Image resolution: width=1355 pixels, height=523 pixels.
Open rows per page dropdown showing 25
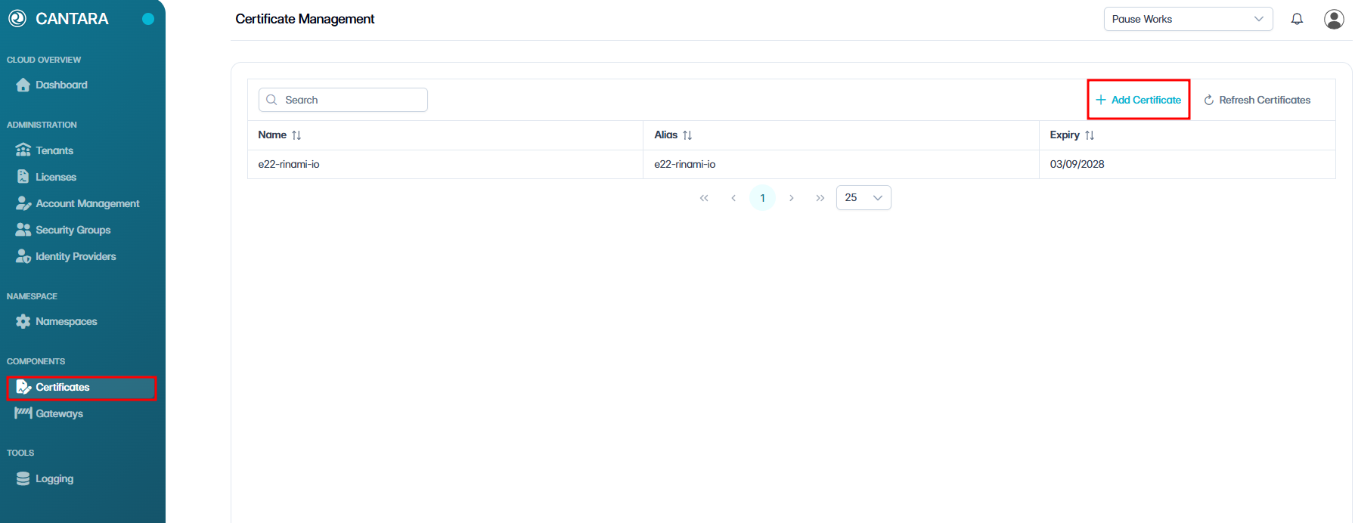point(864,197)
